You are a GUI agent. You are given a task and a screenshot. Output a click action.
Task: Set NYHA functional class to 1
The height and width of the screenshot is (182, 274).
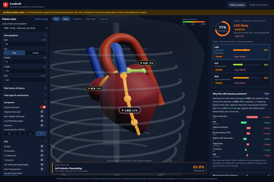coord(20,134)
